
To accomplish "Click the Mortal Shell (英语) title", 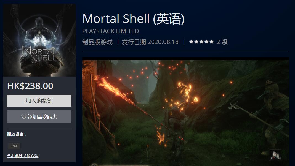I will pos(133,19).
